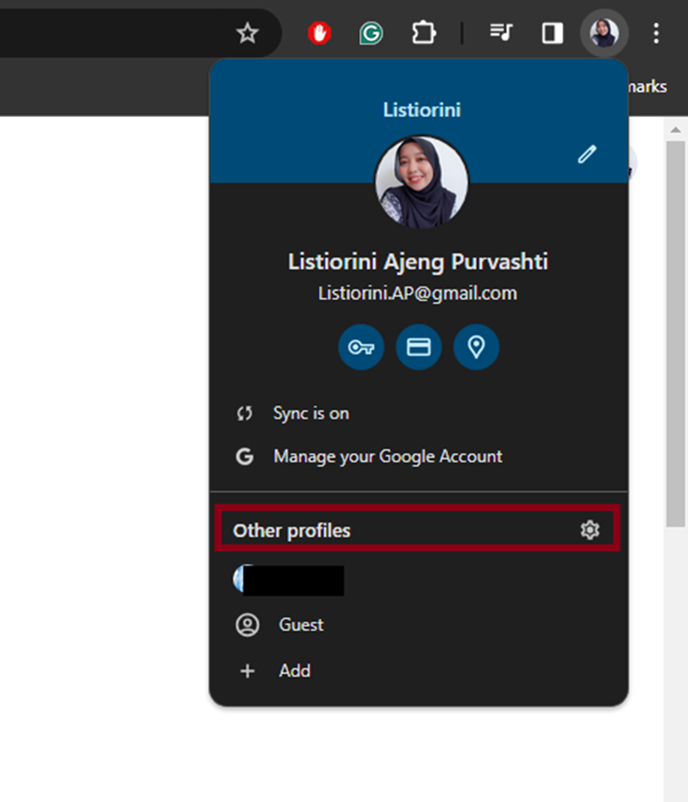Open the media controls icon
Image resolution: width=688 pixels, height=802 pixels.
point(501,34)
